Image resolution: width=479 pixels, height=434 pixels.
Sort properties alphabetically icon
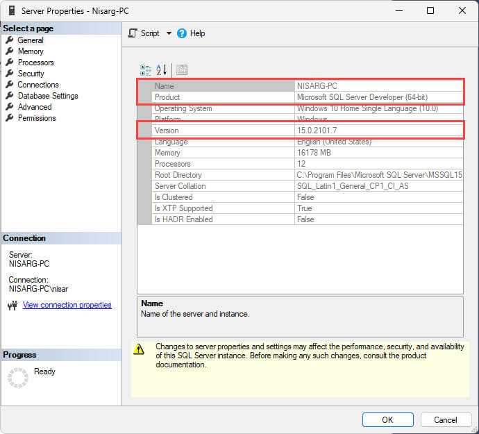coord(161,70)
